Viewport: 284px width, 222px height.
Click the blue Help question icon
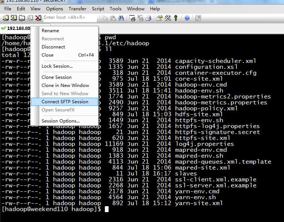[187, 18]
